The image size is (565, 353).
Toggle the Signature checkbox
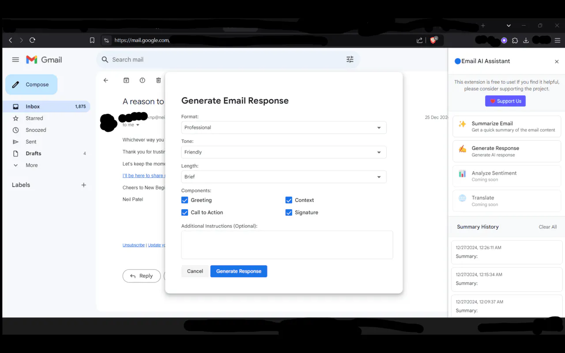pyautogui.click(x=289, y=212)
